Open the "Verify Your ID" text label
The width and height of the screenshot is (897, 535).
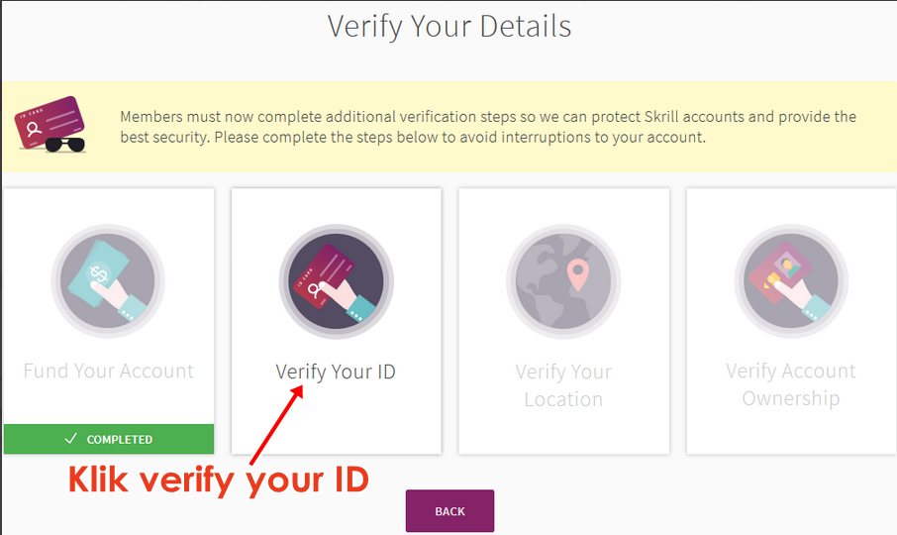336,373
